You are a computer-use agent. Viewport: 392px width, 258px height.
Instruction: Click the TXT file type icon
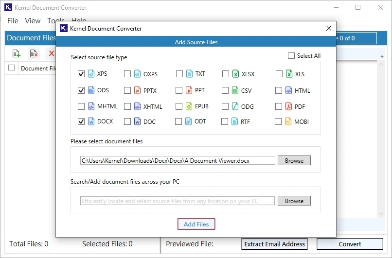190,74
